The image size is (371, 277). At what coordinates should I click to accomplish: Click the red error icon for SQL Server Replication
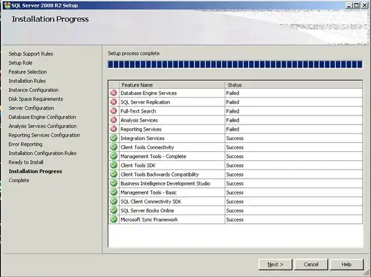(113, 102)
